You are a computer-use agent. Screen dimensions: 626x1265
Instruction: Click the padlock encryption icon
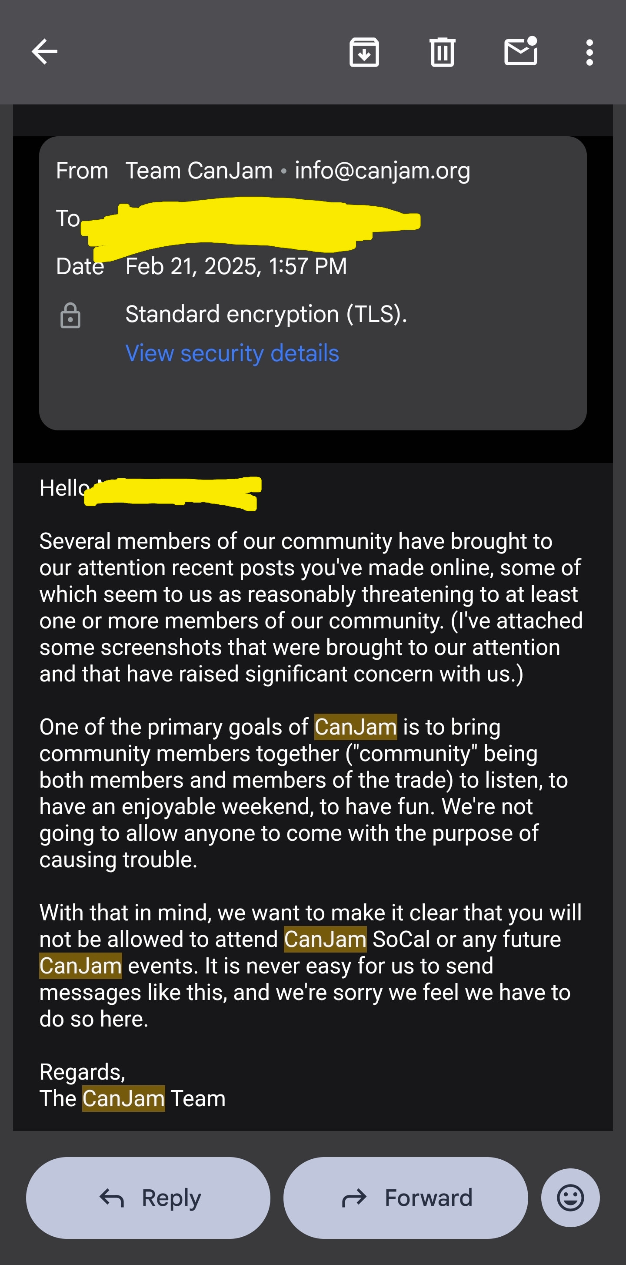coord(70,315)
